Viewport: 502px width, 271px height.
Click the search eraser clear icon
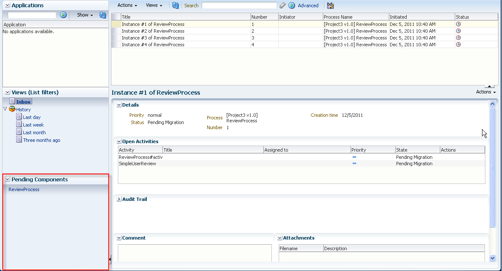pyautogui.click(x=282, y=6)
